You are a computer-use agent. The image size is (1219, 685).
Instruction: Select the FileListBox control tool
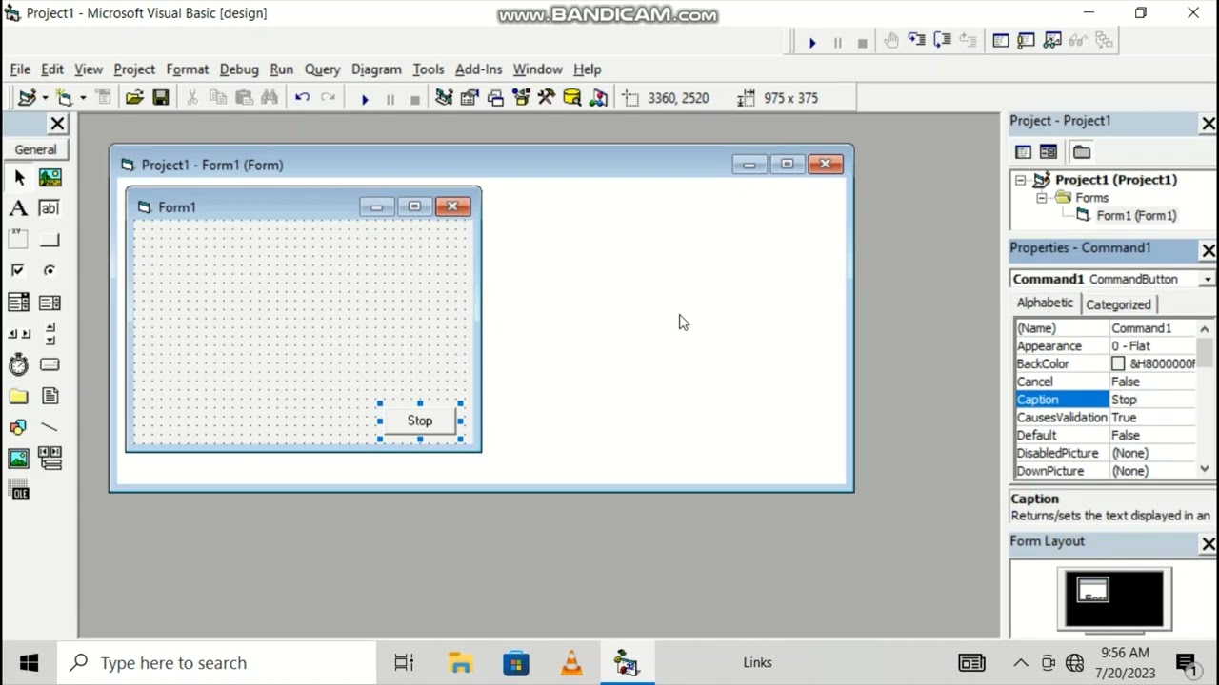(x=50, y=396)
